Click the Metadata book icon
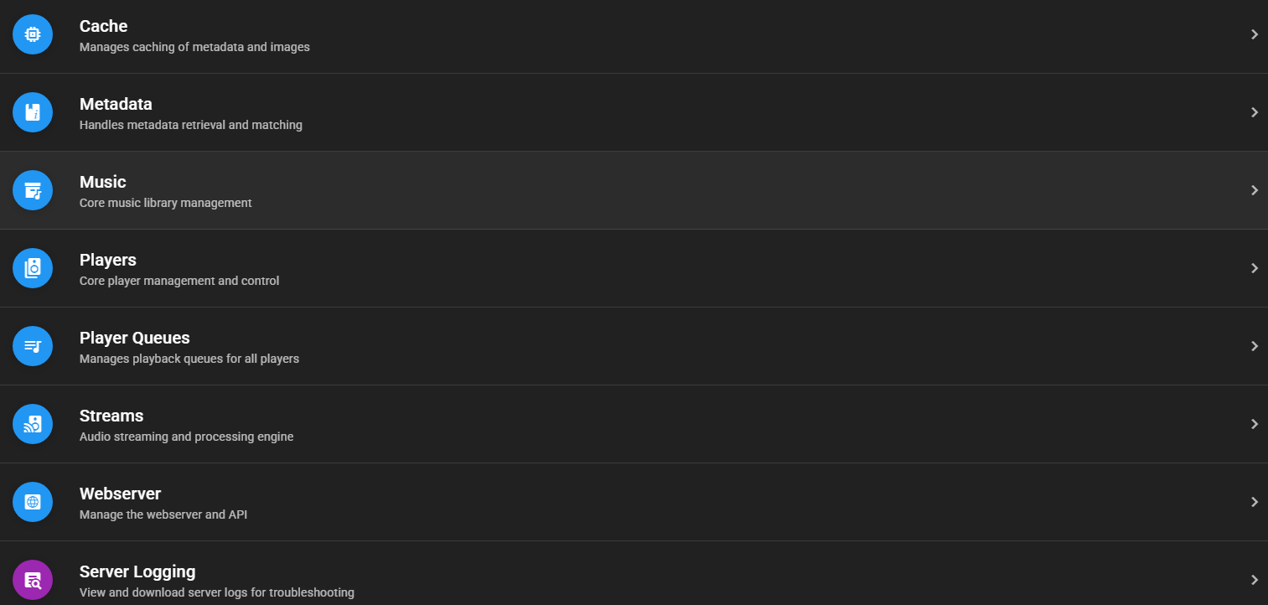The width and height of the screenshot is (1268, 605). [x=33, y=112]
